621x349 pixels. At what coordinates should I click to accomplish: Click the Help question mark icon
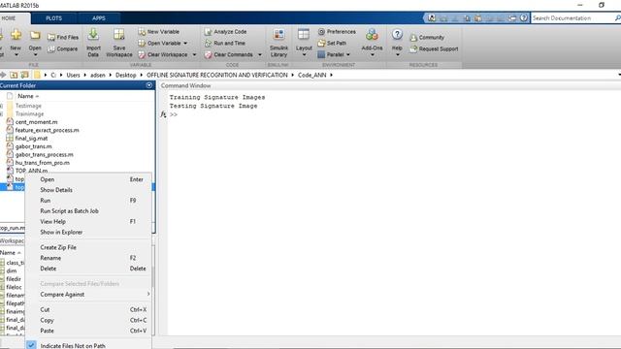[397, 35]
